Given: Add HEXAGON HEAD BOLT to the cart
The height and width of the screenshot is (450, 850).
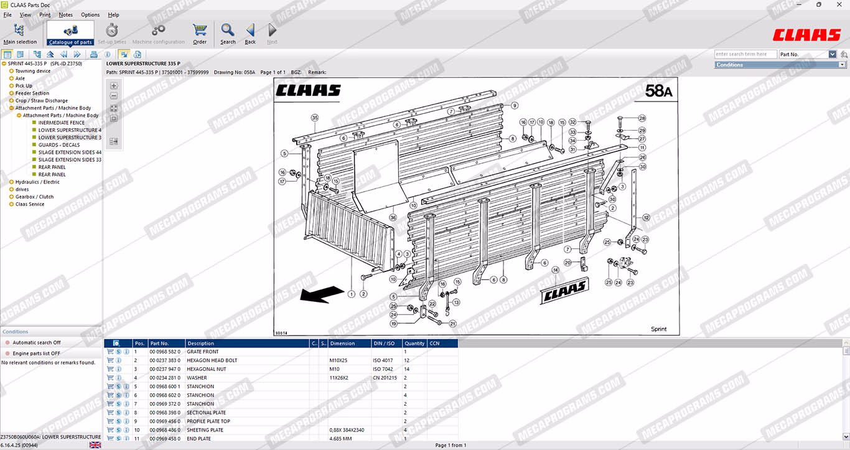Looking at the screenshot, I should click(110, 360).
